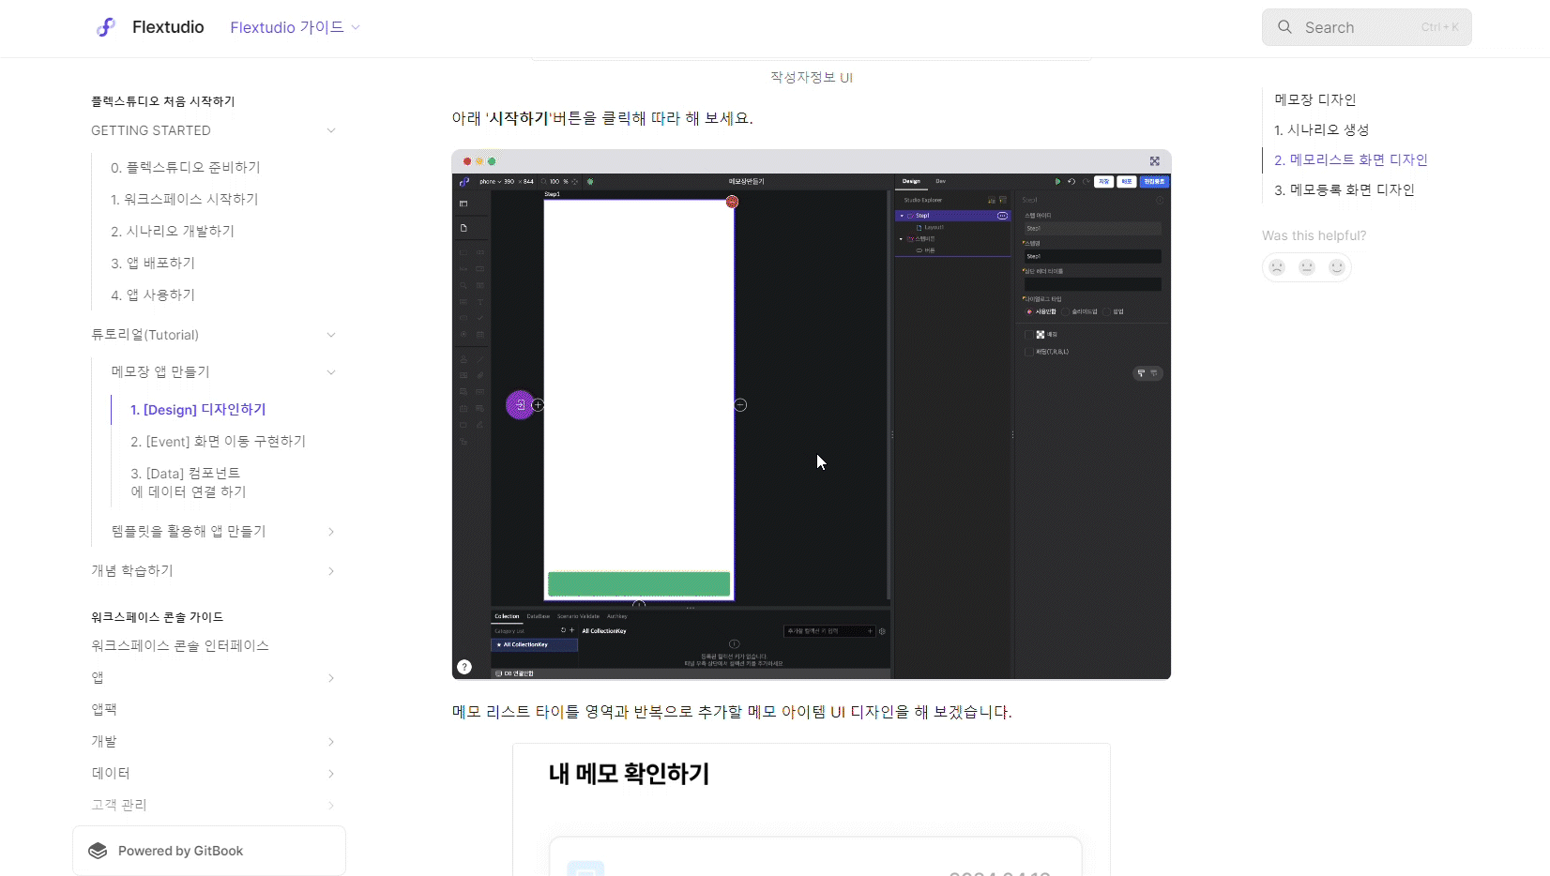Viewport: 1550px width, 876px height.
Task: Click the copy style paint-roller icon
Action: tap(1141, 373)
